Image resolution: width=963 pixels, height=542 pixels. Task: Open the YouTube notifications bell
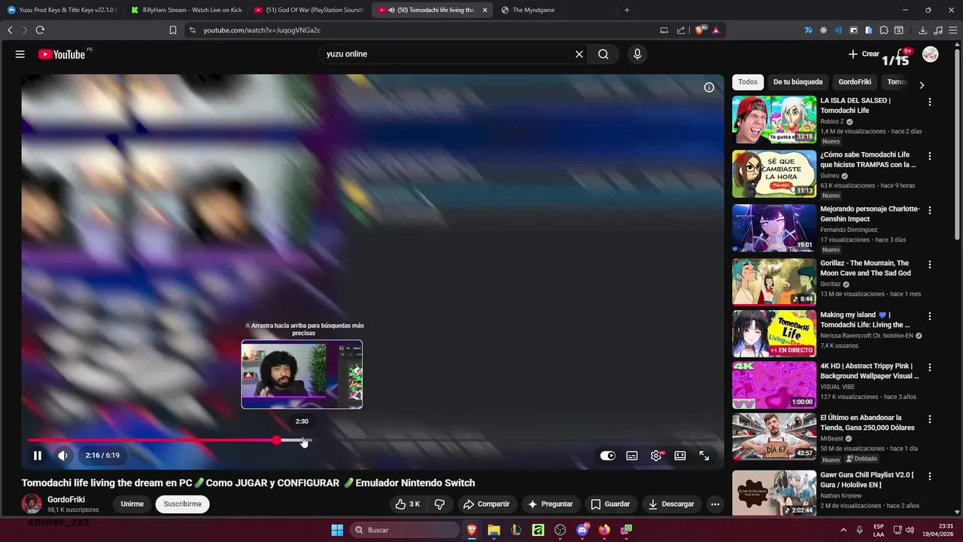(901, 54)
